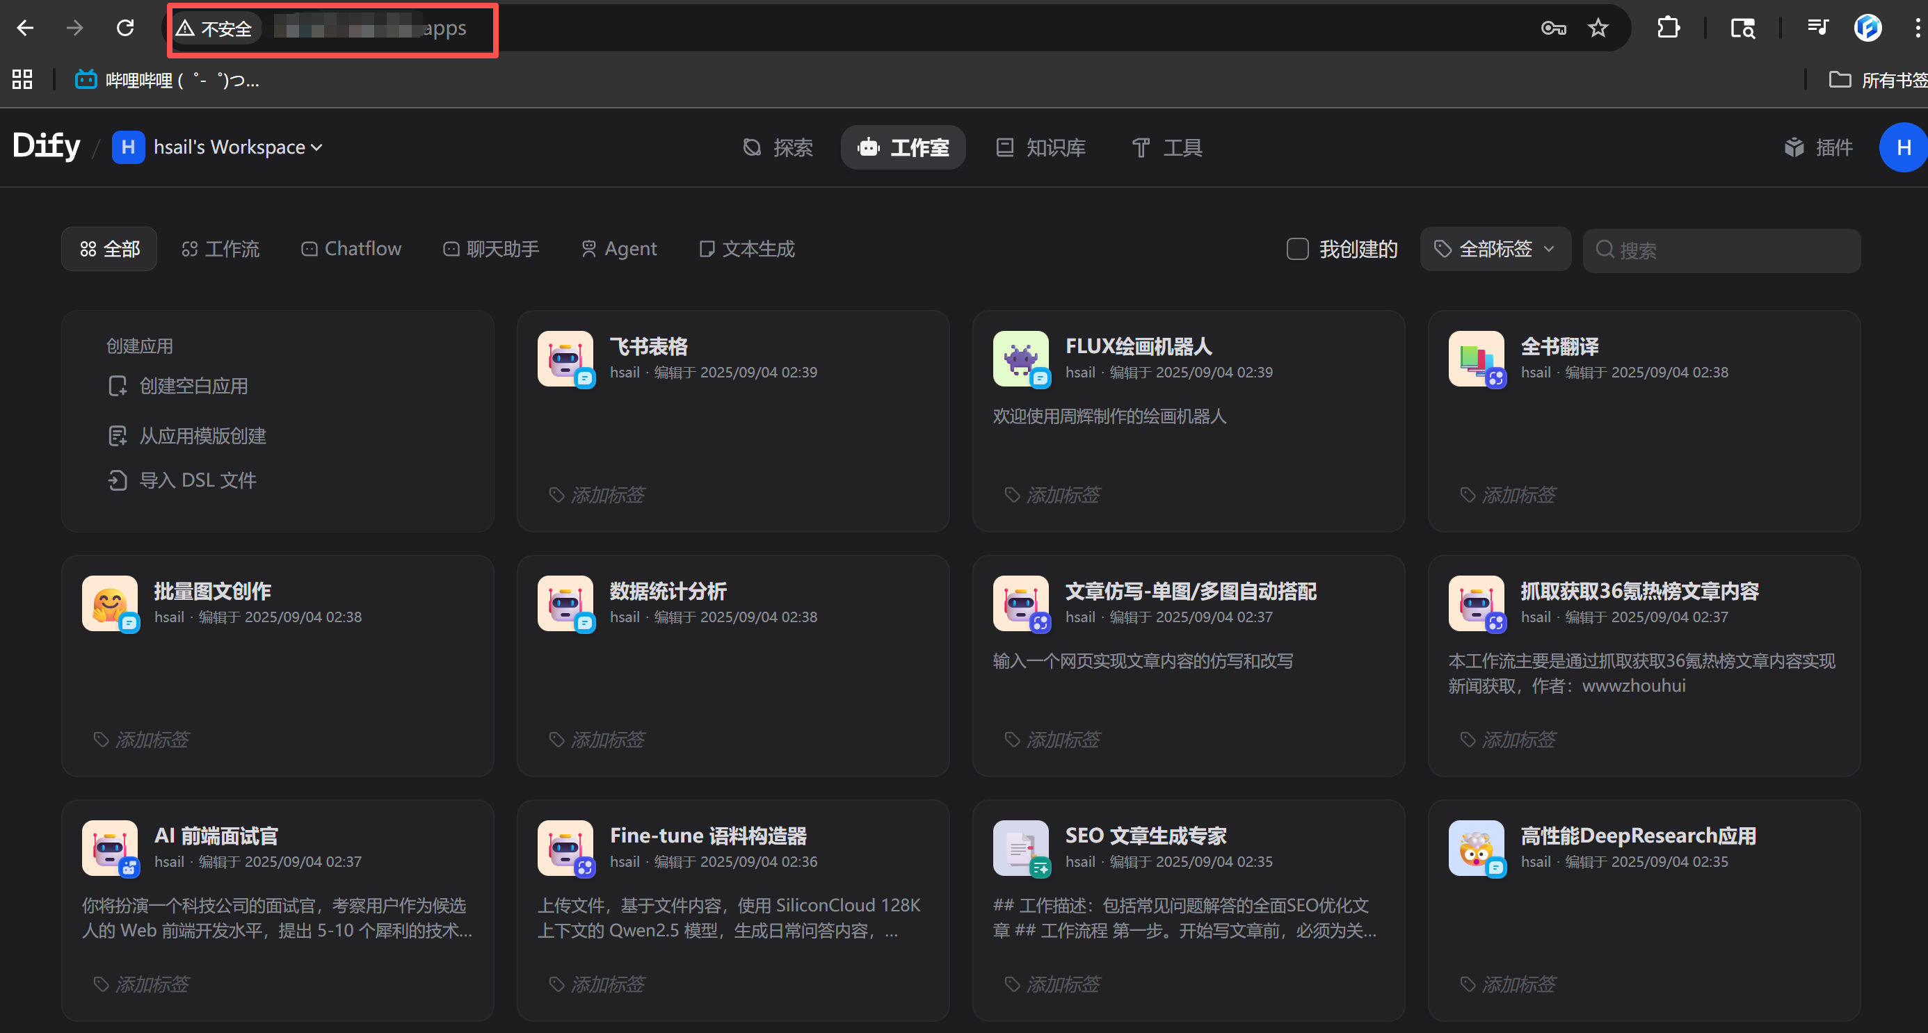The height and width of the screenshot is (1033, 1928).
Task: Filter apps by Agent
Action: click(x=619, y=248)
